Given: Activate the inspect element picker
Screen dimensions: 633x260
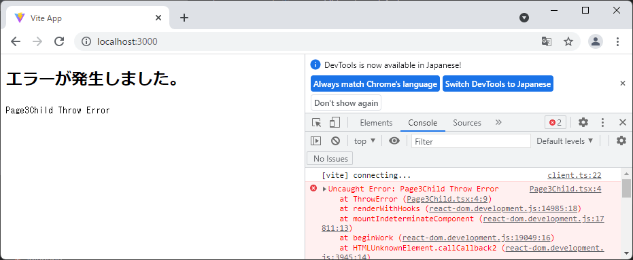Looking at the screenshot, I should click(x=317, y=123).
